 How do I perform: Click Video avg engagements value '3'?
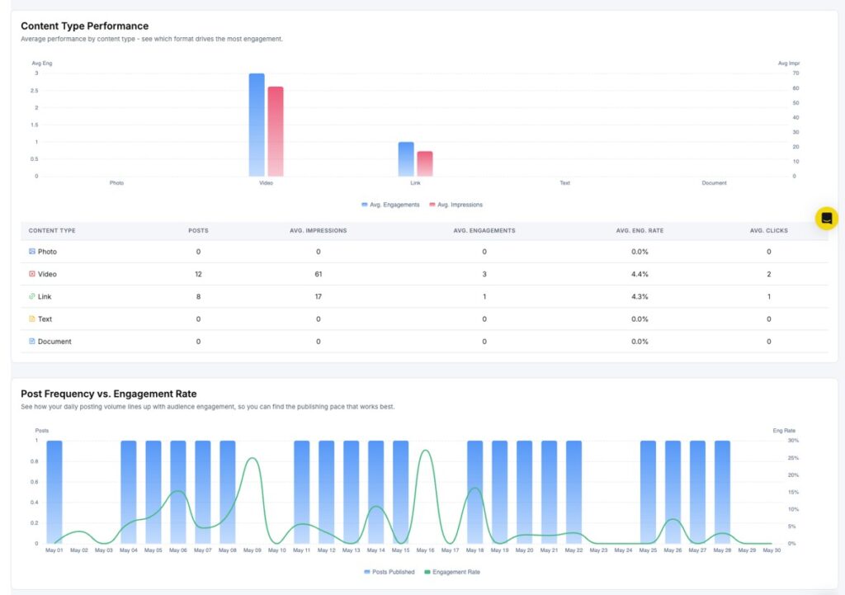[484, 274]
